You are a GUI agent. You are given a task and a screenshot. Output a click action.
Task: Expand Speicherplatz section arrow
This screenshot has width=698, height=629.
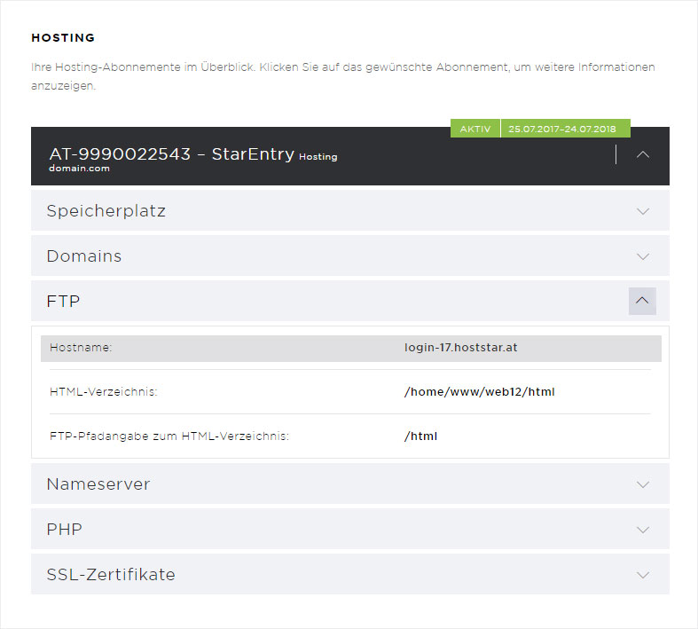point(642,211)
